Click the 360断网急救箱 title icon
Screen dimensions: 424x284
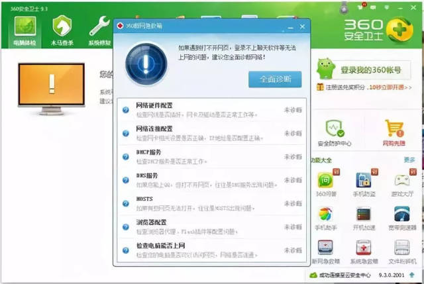click(120, 26)
